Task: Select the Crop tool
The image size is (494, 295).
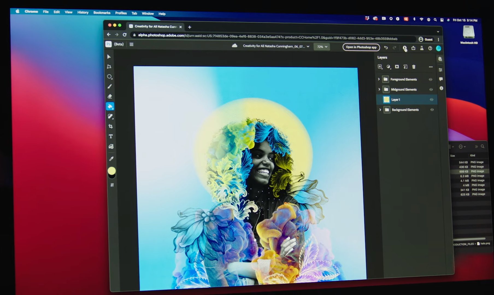Action: click(x=111, y=126)
